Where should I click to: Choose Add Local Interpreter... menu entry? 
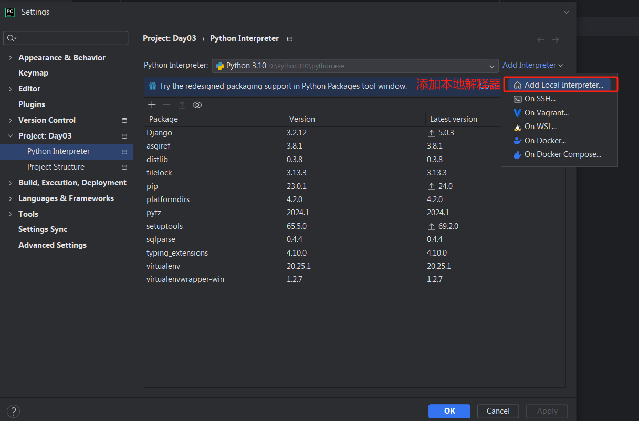pos(560,85)
